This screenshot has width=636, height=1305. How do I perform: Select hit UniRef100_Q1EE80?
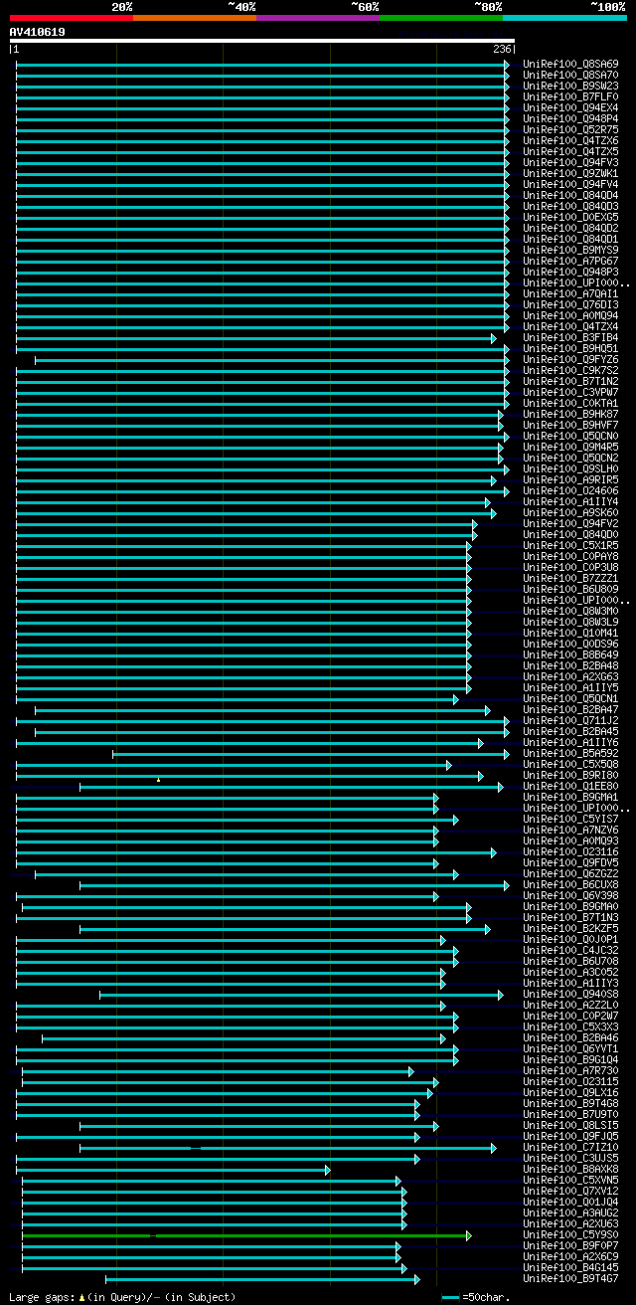pos(570,786)
